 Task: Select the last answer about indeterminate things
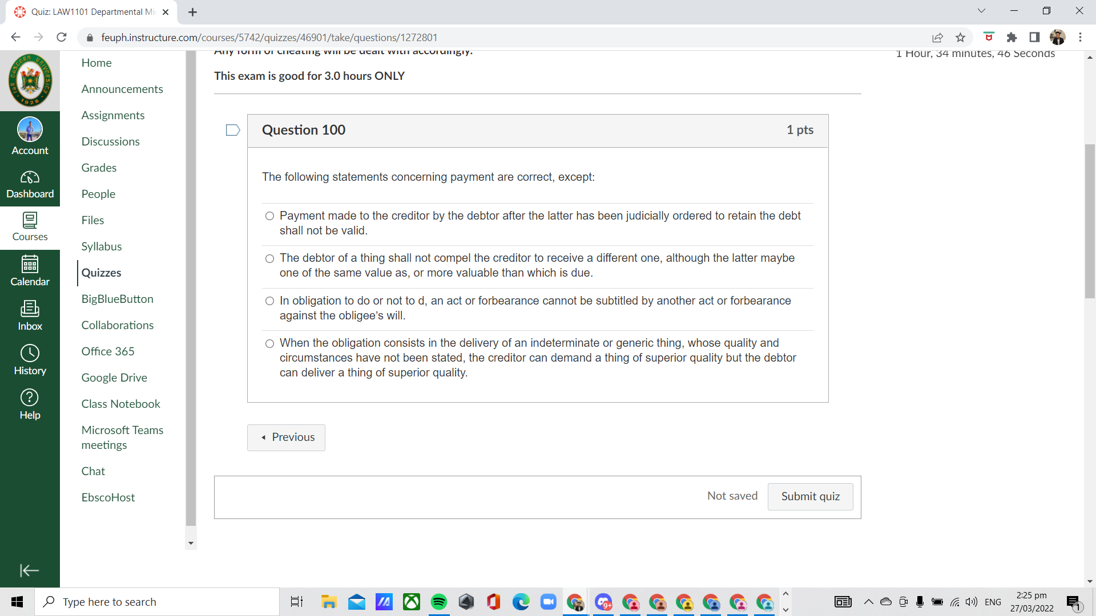269,344
